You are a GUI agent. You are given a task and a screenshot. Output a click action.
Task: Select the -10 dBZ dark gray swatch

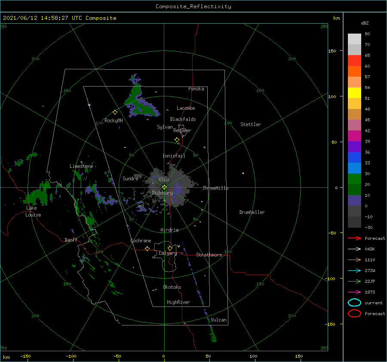(x=354, y=222)
